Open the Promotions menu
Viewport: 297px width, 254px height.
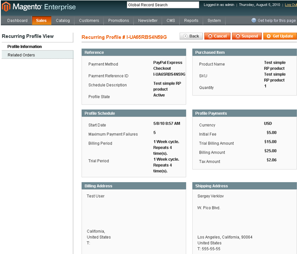click(118, 21)
